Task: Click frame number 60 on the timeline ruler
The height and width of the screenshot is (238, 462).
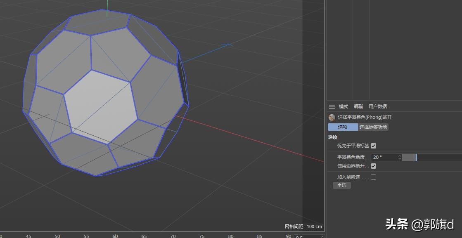Action: pyautogui.click(x=115, y=236)
